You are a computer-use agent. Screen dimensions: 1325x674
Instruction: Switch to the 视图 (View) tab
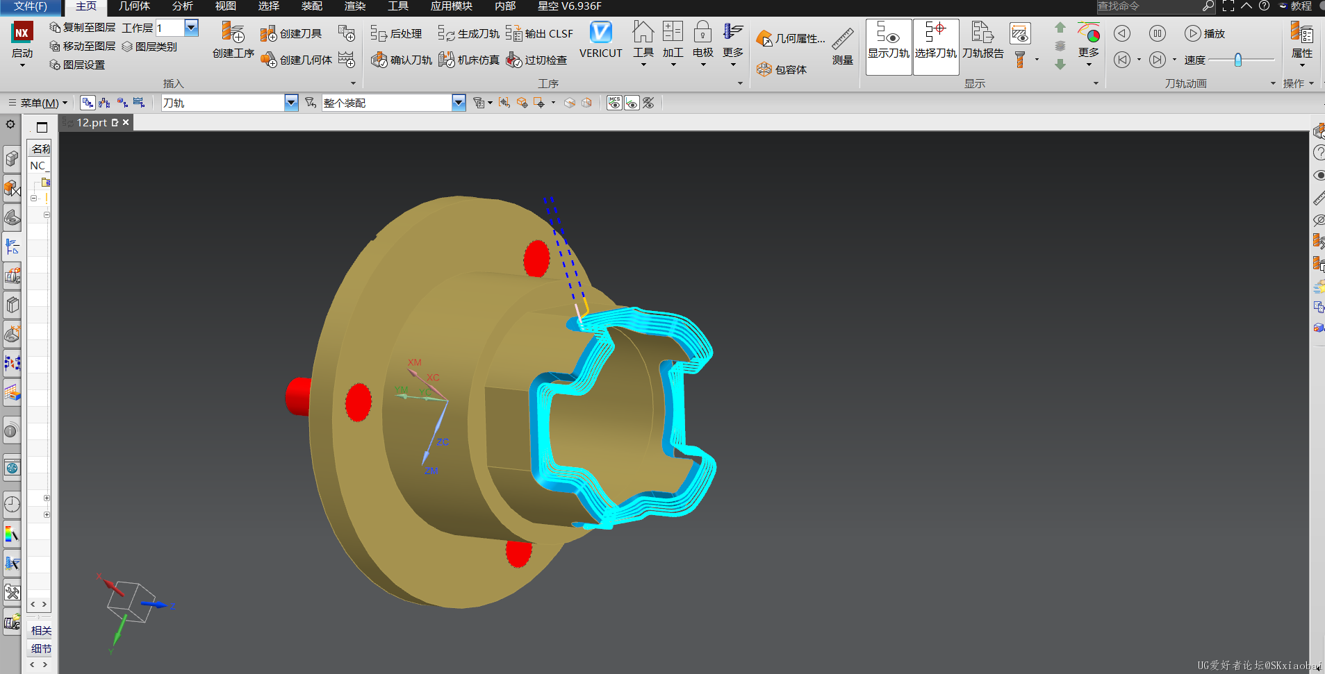point(226,6)
